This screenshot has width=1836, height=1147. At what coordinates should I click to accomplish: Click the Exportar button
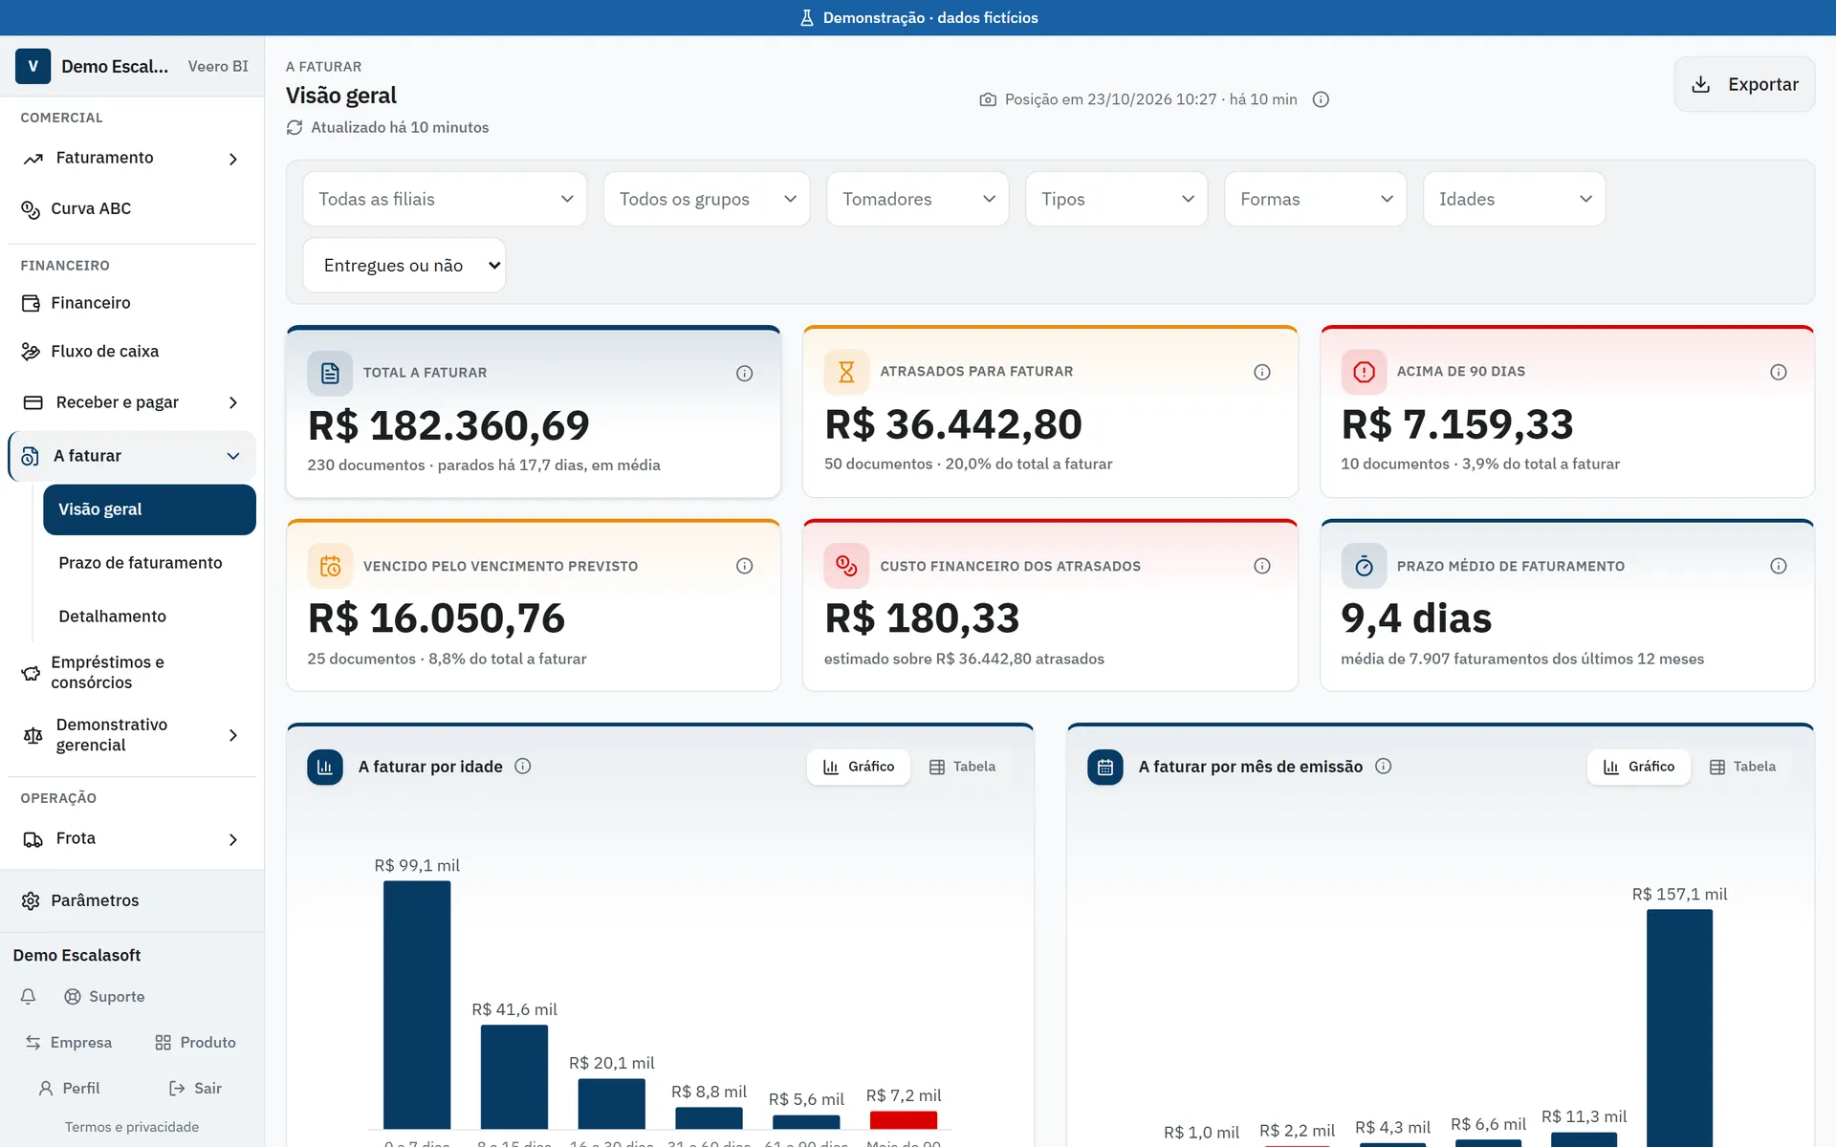coord(1744,84)
